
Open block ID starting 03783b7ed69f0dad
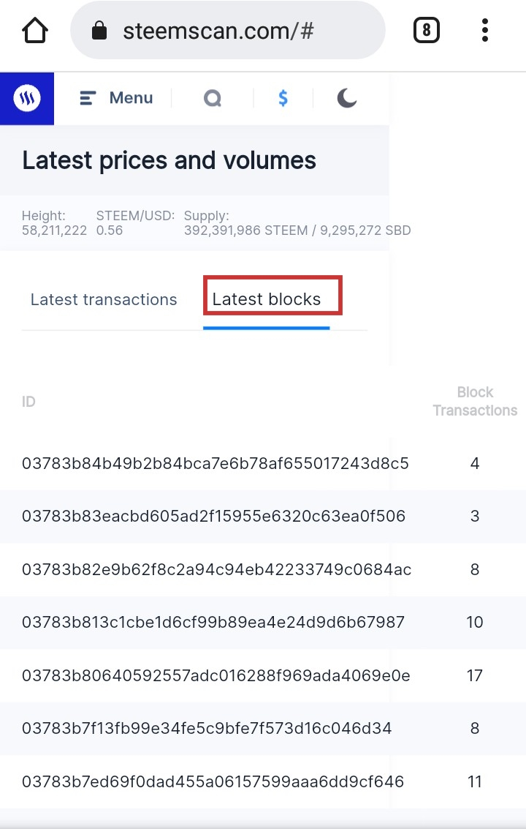(x=213, y=781)
